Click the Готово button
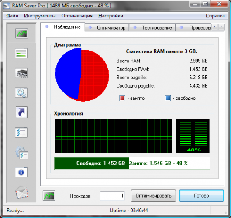This screenshot has width=231, height=218. [201, 195]
